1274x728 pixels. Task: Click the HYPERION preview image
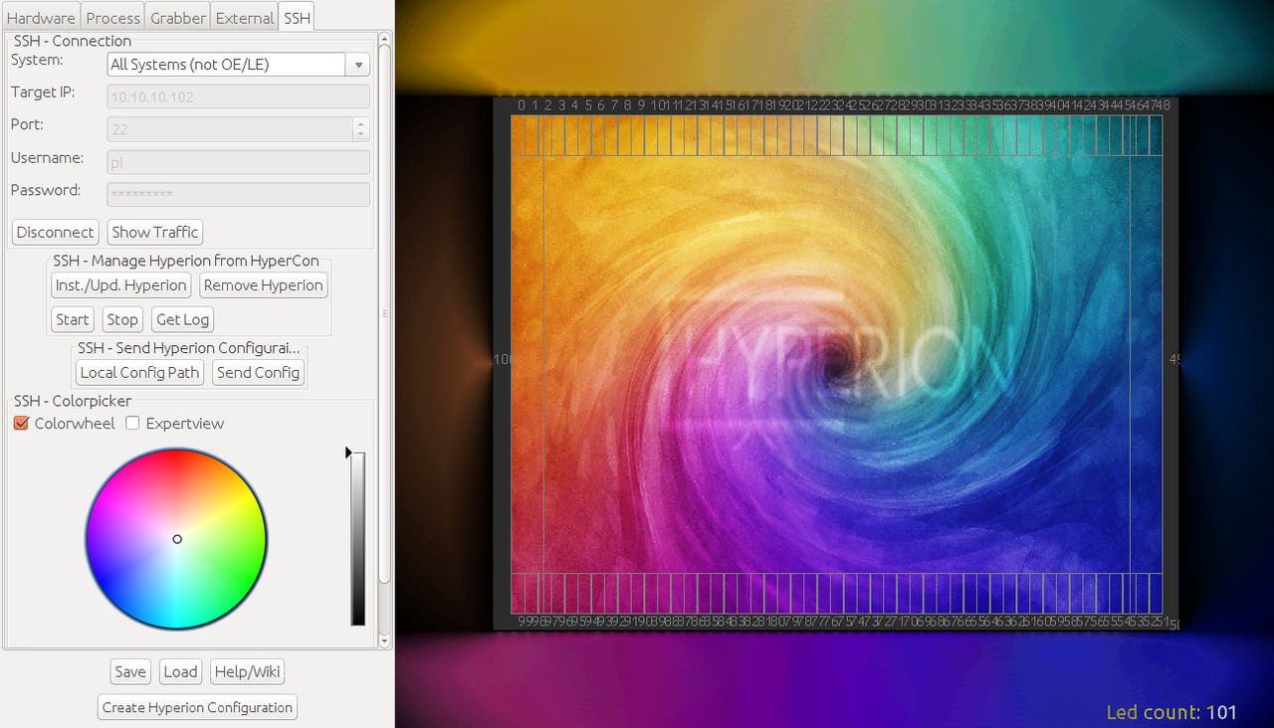[x=836, y=364]
